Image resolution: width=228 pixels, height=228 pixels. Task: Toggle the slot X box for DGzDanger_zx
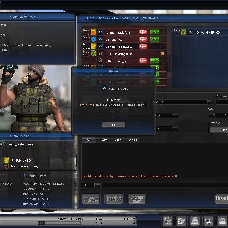pos(163,61)
